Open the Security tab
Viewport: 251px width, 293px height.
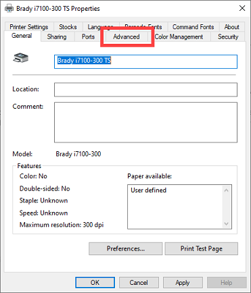point(228,36)
